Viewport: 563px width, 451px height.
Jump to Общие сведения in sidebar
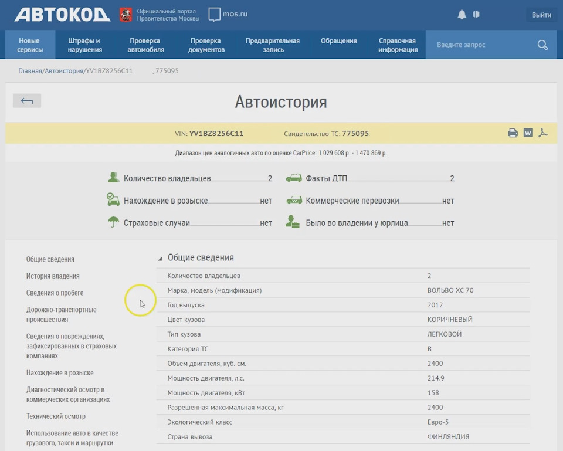tap(50, 259)
